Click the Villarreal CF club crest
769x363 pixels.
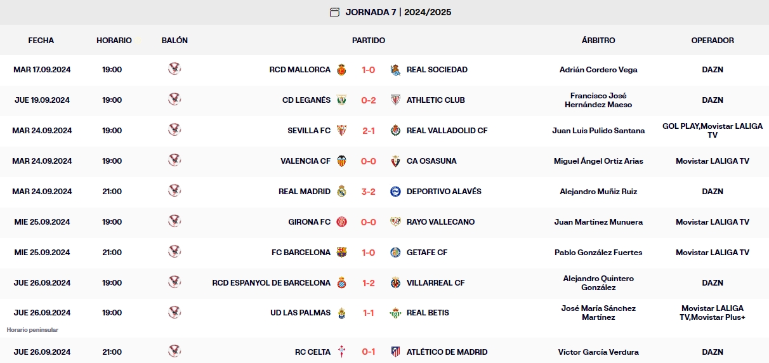395,283
